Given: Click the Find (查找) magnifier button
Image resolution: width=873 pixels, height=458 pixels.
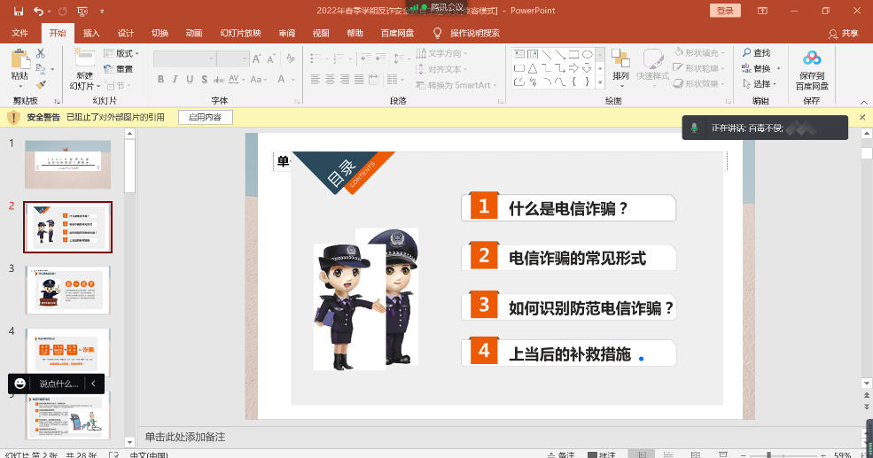Looking at the screenshot, I should (756, 53).
